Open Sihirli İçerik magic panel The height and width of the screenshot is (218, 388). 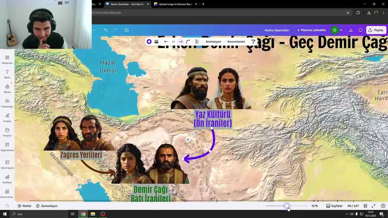[7, 164]
